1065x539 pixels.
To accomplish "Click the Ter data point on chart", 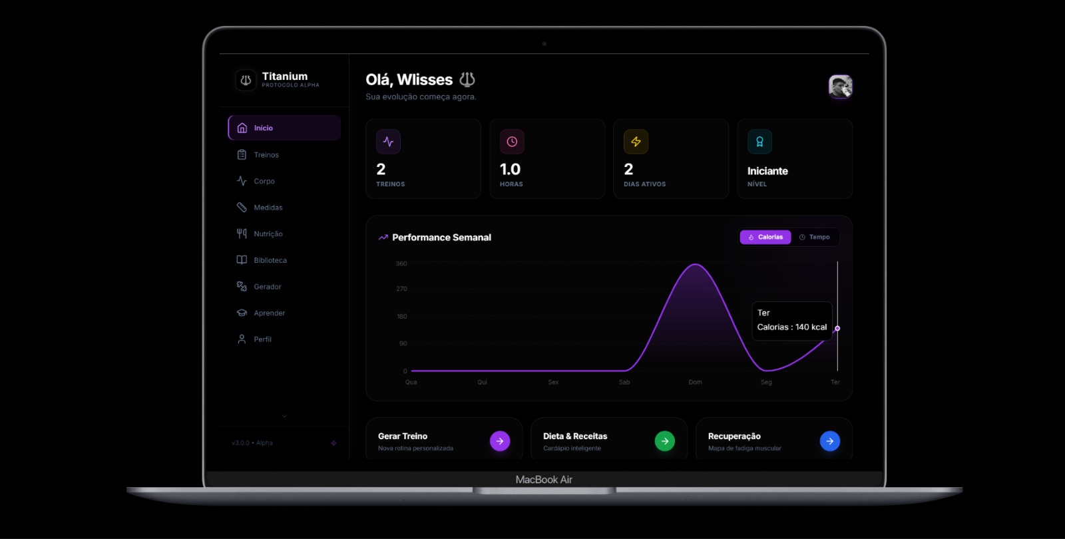I will [x=837, y=328].
